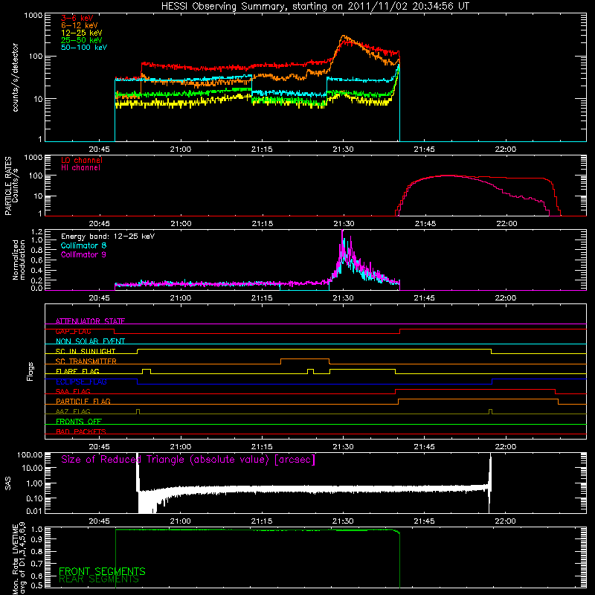Select the '50-100 keV' cyan legend label
595x595 pixels.
pyautogui.click(x=84, y=48)
